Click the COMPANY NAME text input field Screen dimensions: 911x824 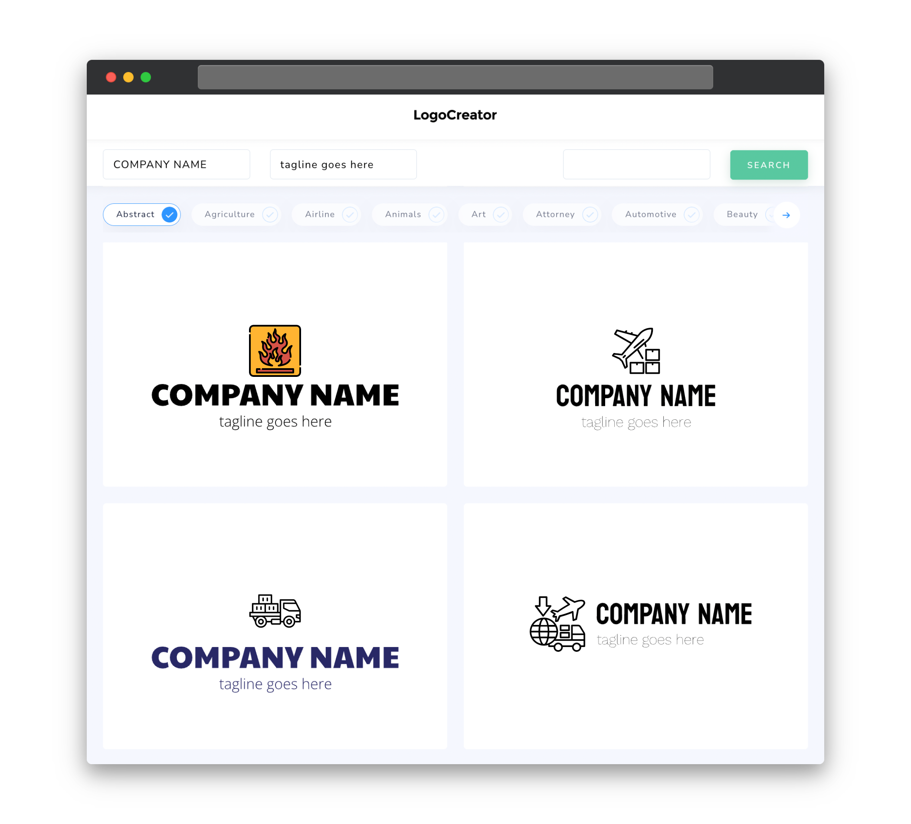click(x=176, y=164)
